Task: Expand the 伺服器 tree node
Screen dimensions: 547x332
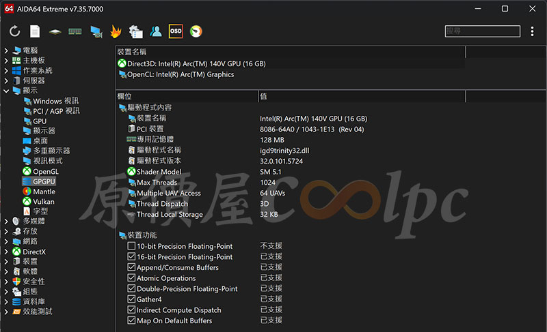Action: [x=6, y=81]
